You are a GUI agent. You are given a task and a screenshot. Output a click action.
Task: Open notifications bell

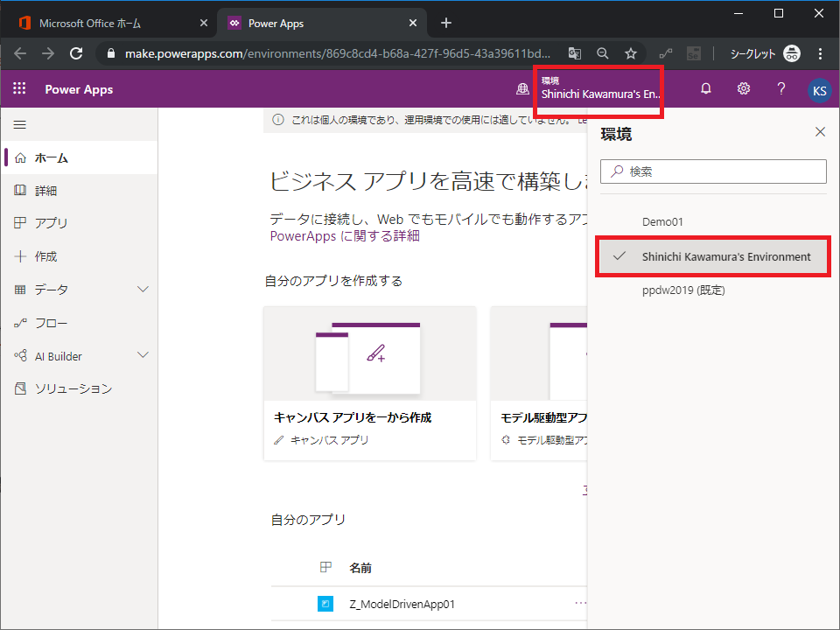coord(706,89)
